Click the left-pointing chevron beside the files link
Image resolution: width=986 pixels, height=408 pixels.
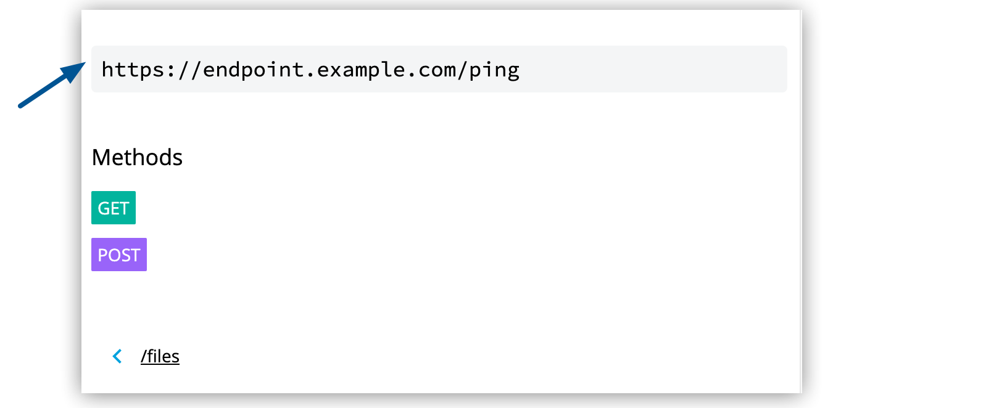point(117,356)
